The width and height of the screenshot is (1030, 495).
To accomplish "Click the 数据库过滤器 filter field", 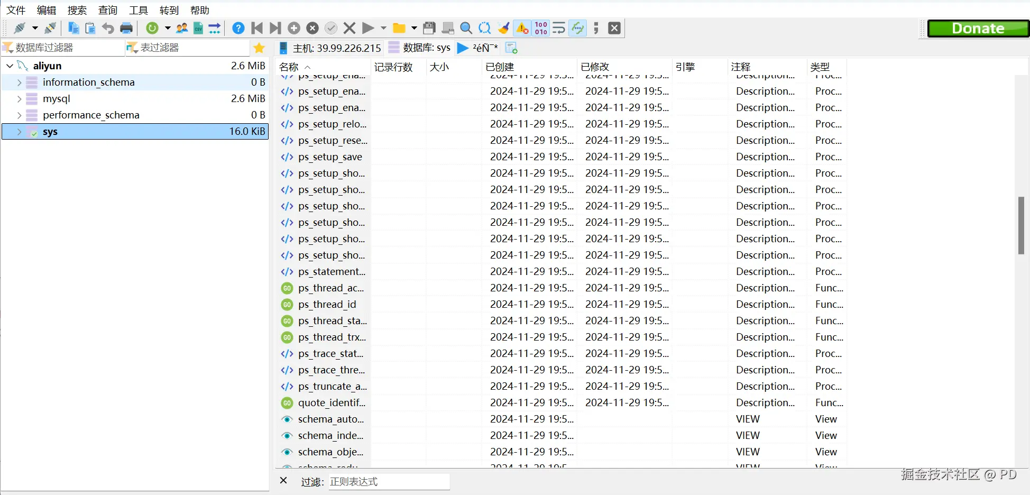I will tap(63, 48).
